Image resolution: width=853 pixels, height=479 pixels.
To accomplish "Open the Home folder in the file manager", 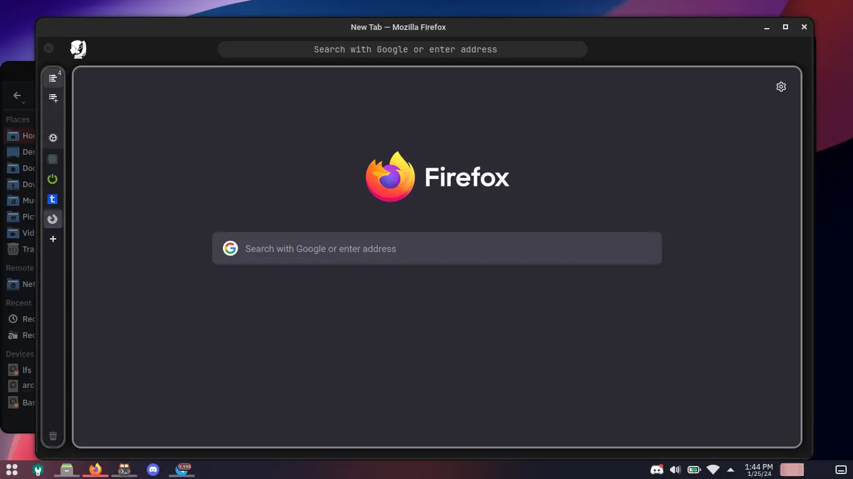I will point(21,135).
